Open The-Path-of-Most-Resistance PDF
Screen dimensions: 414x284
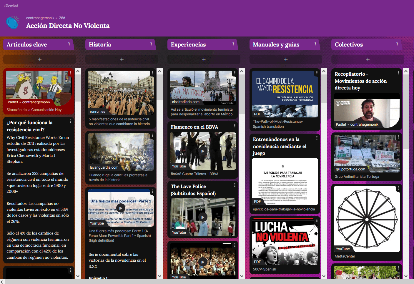point(278,124)
